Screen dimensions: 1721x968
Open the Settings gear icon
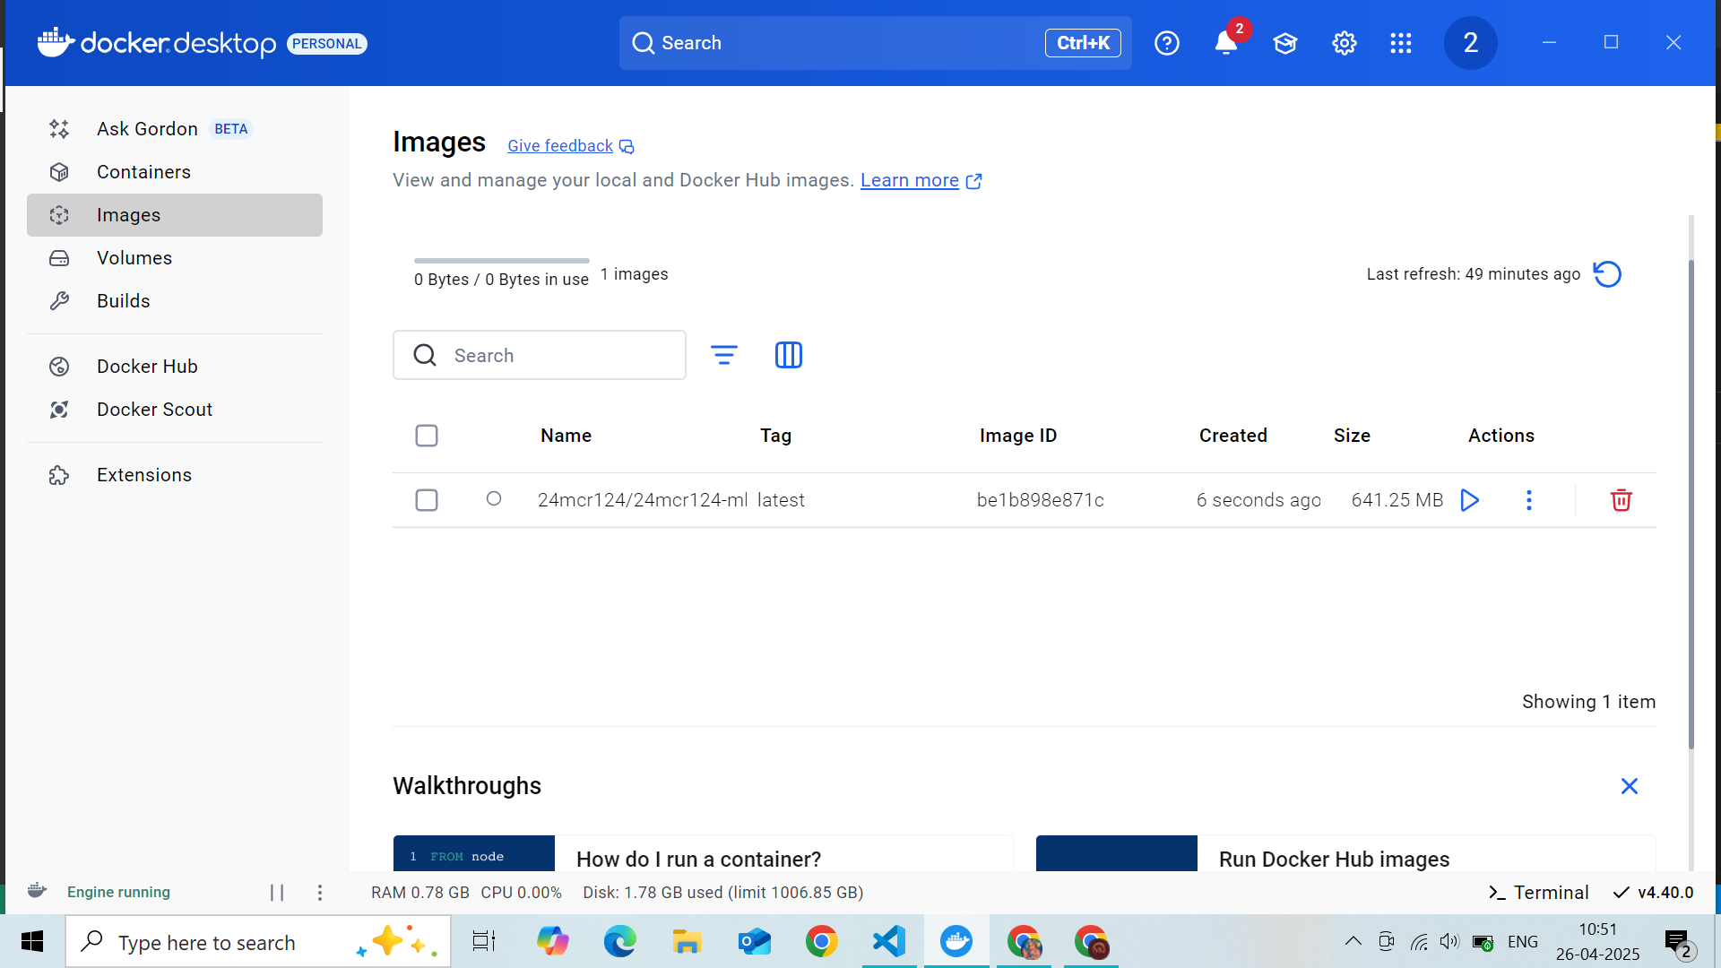[1345, 43]
